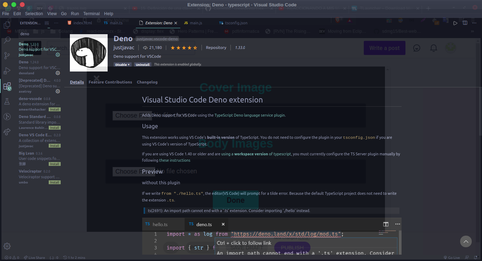Screen dimensions: 482x261
Task: Open the Explorer view in activity bar
Action: coord(7,25)
